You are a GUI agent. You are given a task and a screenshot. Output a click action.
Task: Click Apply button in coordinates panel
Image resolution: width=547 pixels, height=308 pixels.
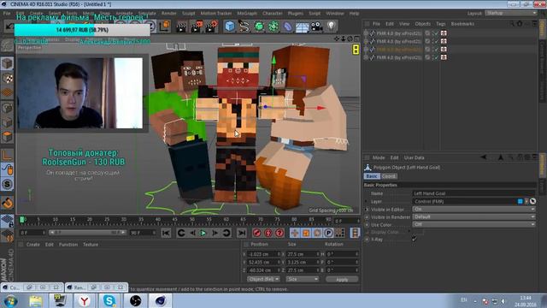(x=342, y=280)
